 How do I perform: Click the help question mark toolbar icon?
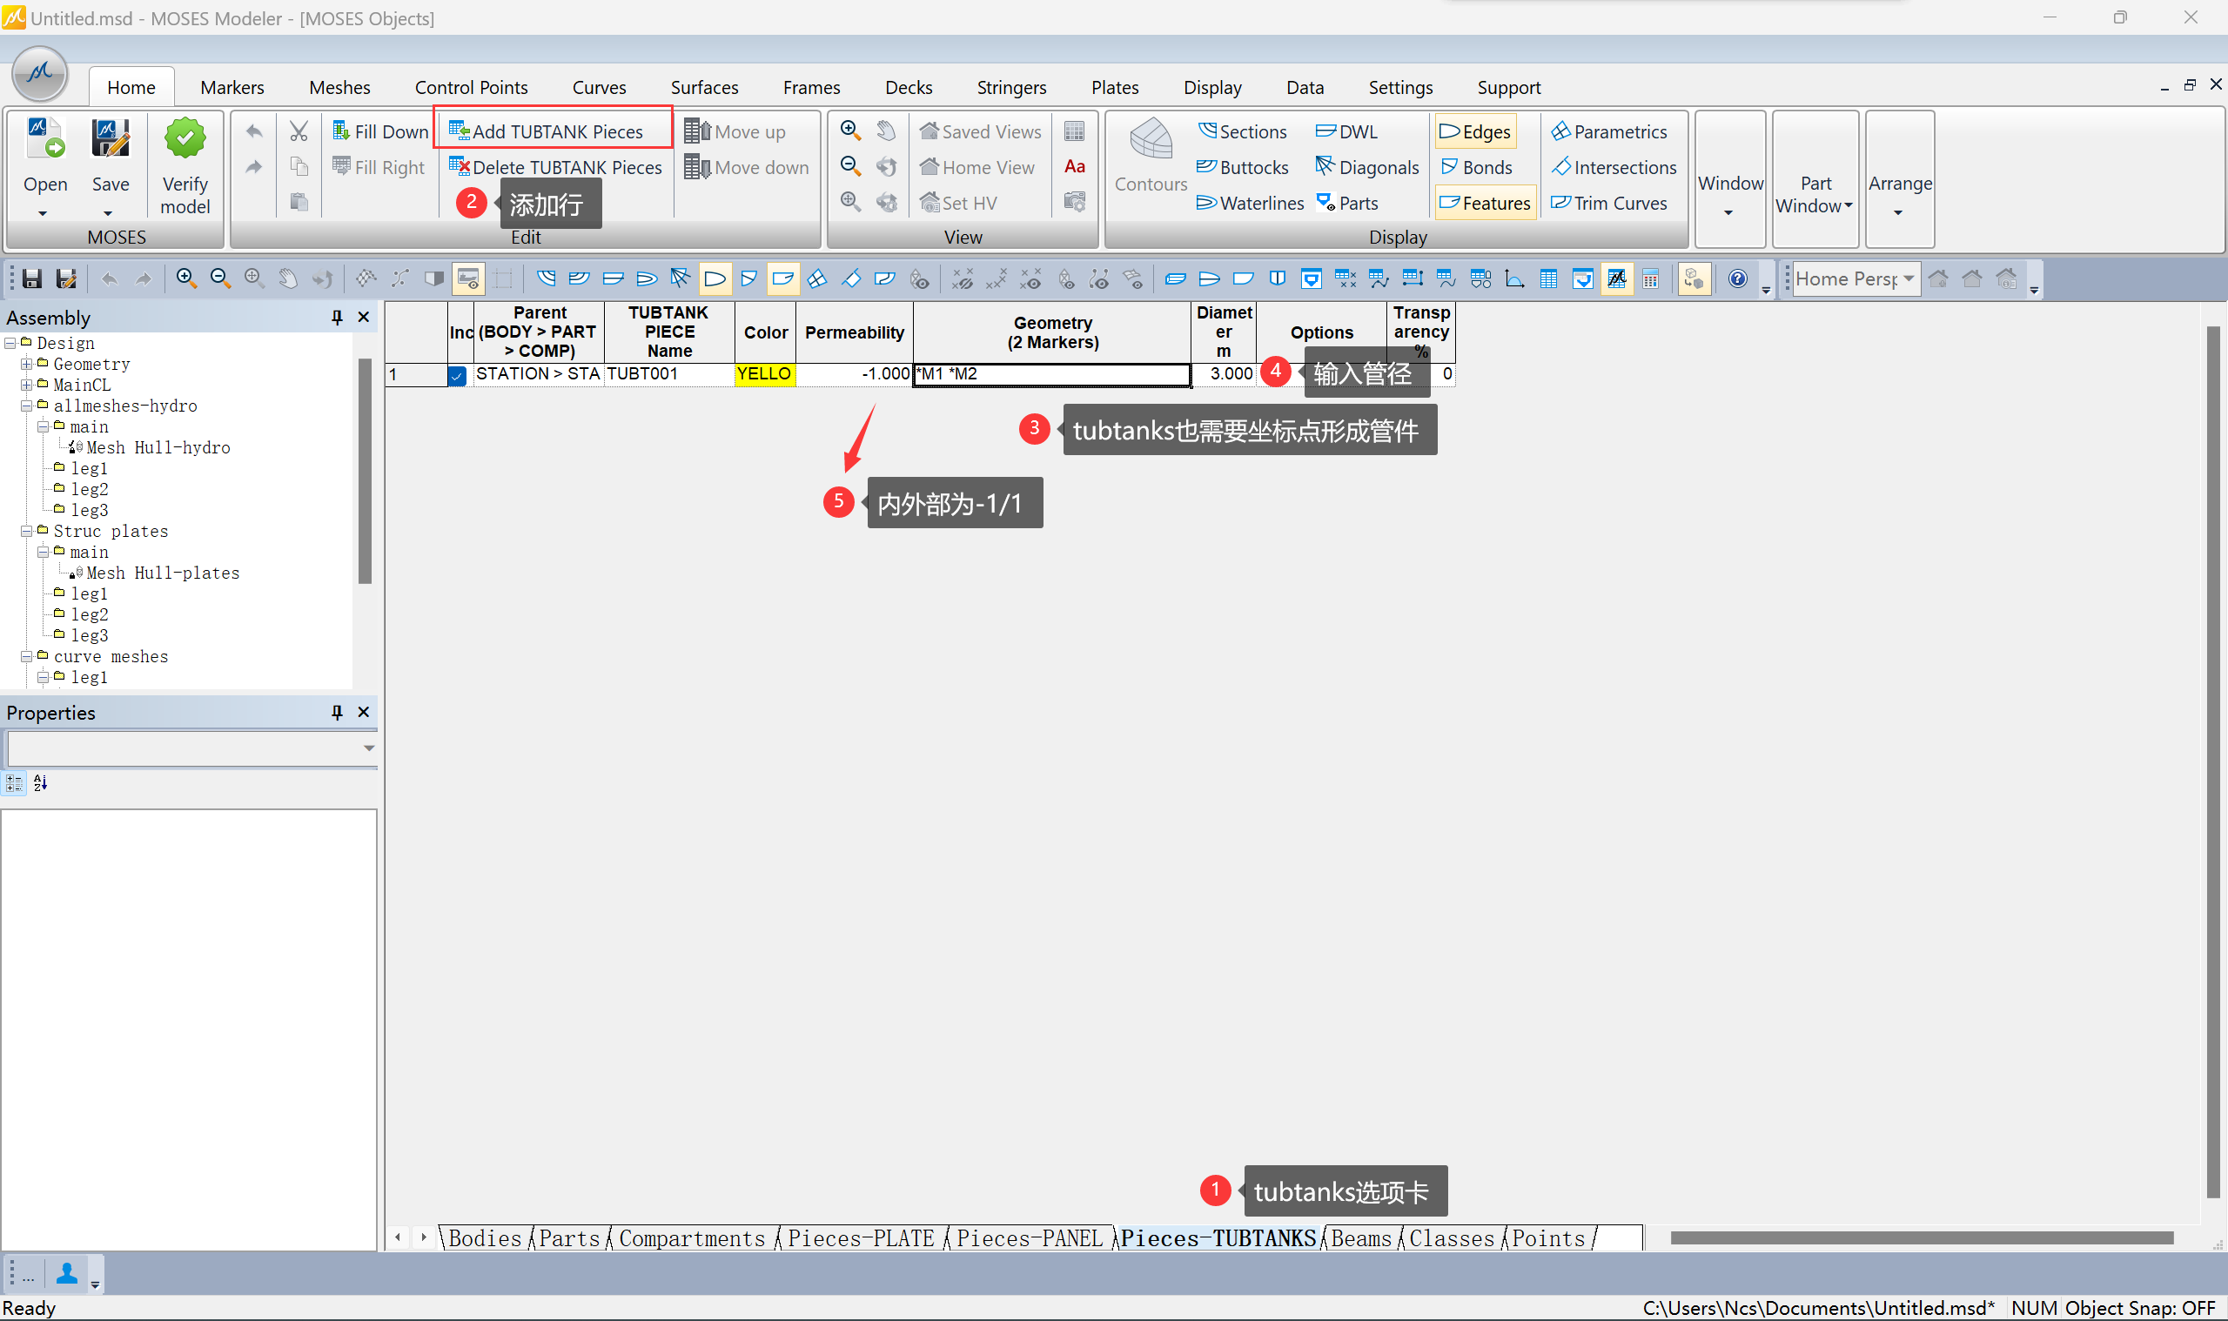[1736, 279]
